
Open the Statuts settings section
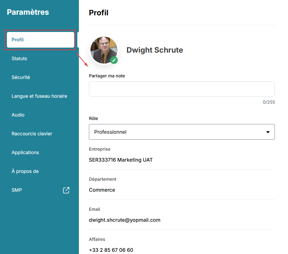pos(19,59)
